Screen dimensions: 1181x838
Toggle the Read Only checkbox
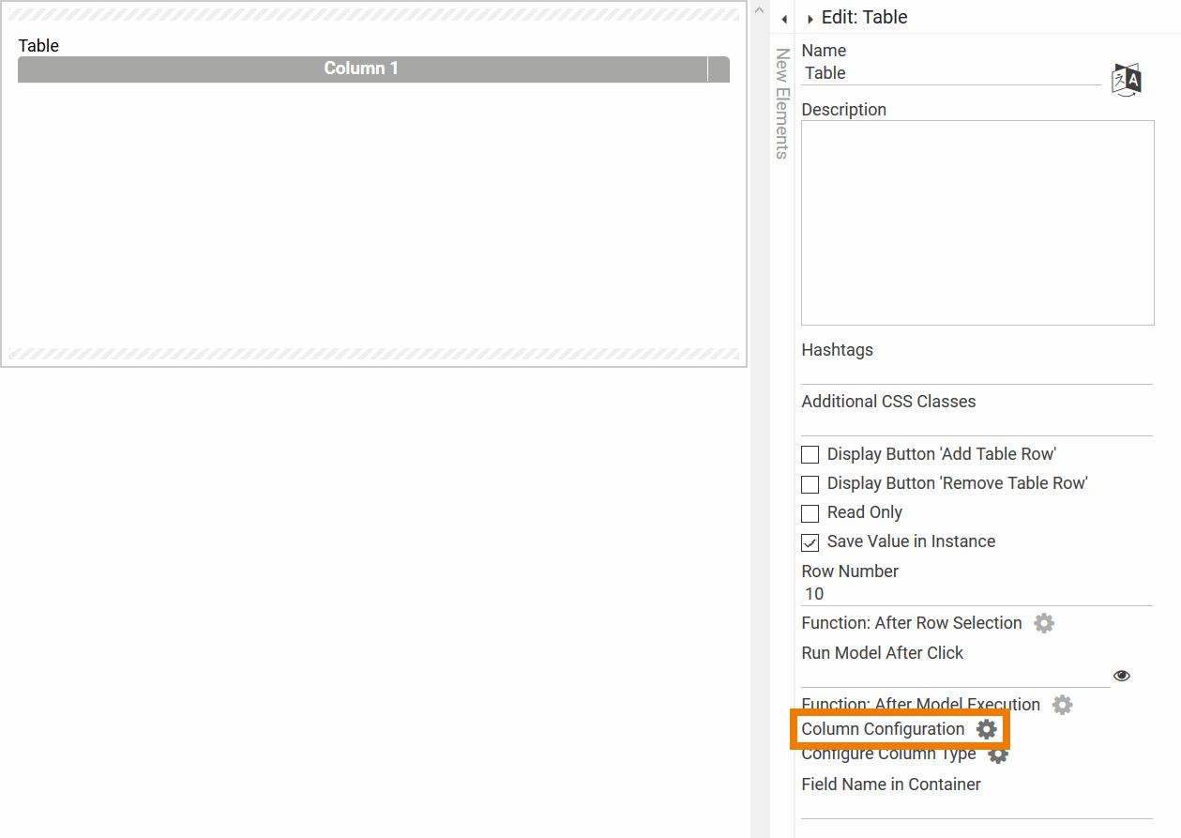point(810,513)
